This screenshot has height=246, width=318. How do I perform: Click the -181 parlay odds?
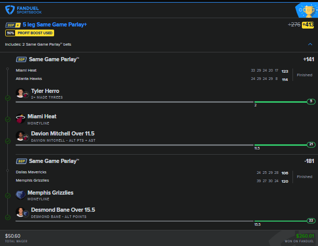309,161
